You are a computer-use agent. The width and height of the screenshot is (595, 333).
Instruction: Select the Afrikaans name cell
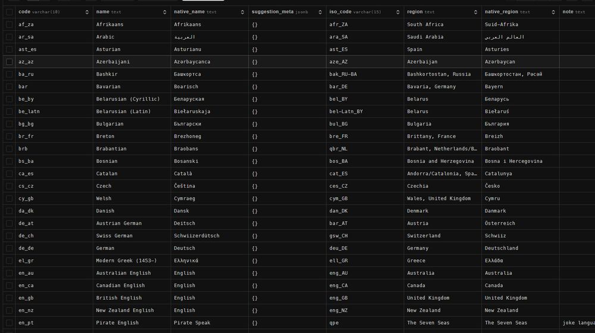131,24
